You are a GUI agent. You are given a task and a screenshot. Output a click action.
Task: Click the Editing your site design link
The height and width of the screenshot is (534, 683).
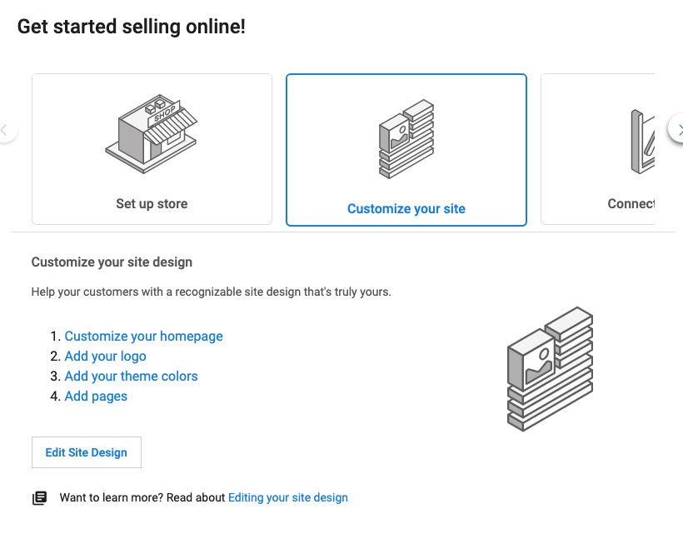click(287, 497)
